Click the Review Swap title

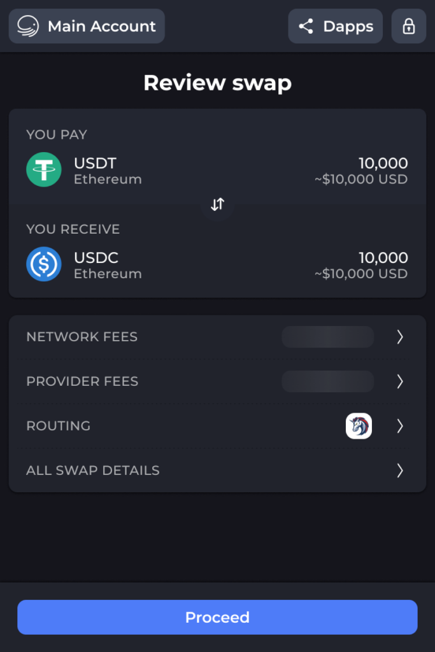(217, 83)
